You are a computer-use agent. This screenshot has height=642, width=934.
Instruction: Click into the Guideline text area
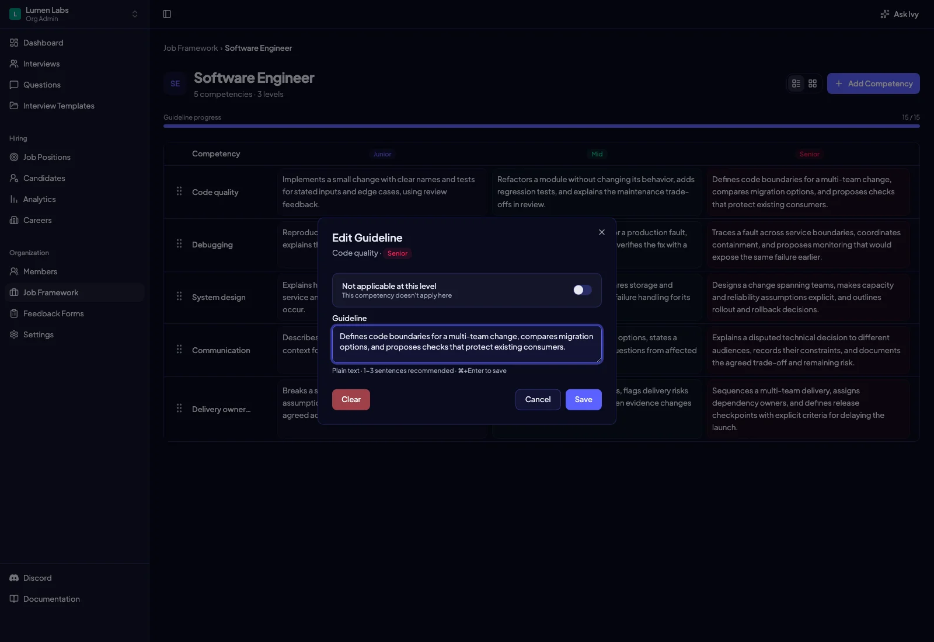pos(467,344)
